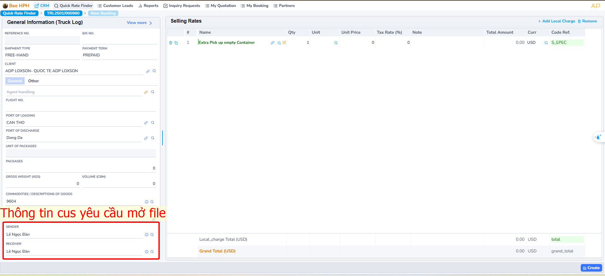Click the Bee HPH logo
Image resolution: width=605 pixels, height=276 pixels.
tap(16, 6)
